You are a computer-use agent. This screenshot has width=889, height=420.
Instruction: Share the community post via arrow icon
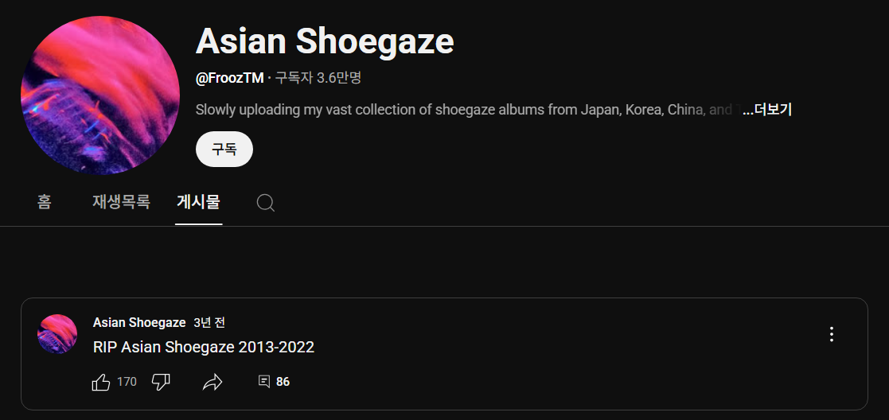(x=212, y=382)
